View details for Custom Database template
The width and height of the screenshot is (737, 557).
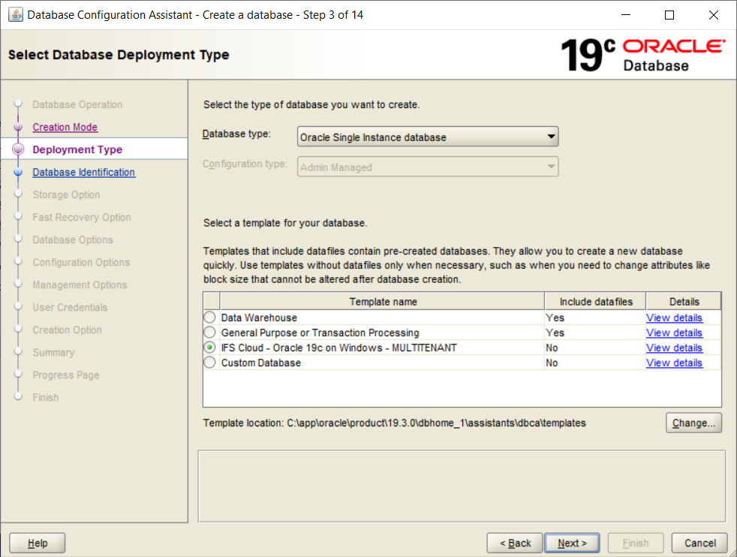click(x=674, y=363)
